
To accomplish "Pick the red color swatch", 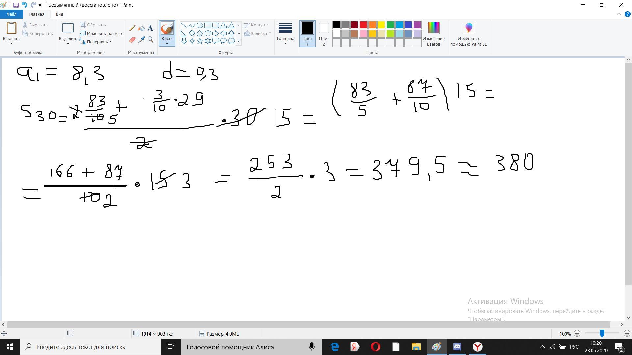I will (363, 25).
